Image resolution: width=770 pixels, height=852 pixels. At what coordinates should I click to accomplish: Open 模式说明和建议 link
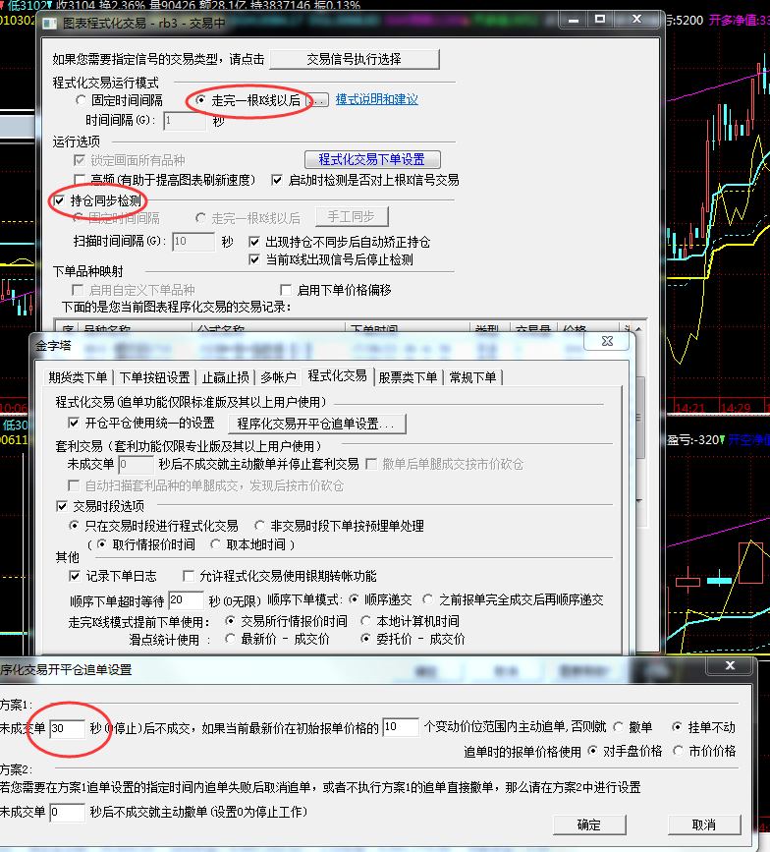[377, 99]
